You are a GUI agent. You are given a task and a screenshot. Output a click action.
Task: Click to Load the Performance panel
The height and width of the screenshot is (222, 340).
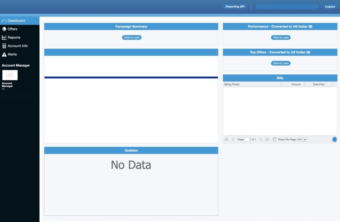pyautogui.click(x=281, y=37)
